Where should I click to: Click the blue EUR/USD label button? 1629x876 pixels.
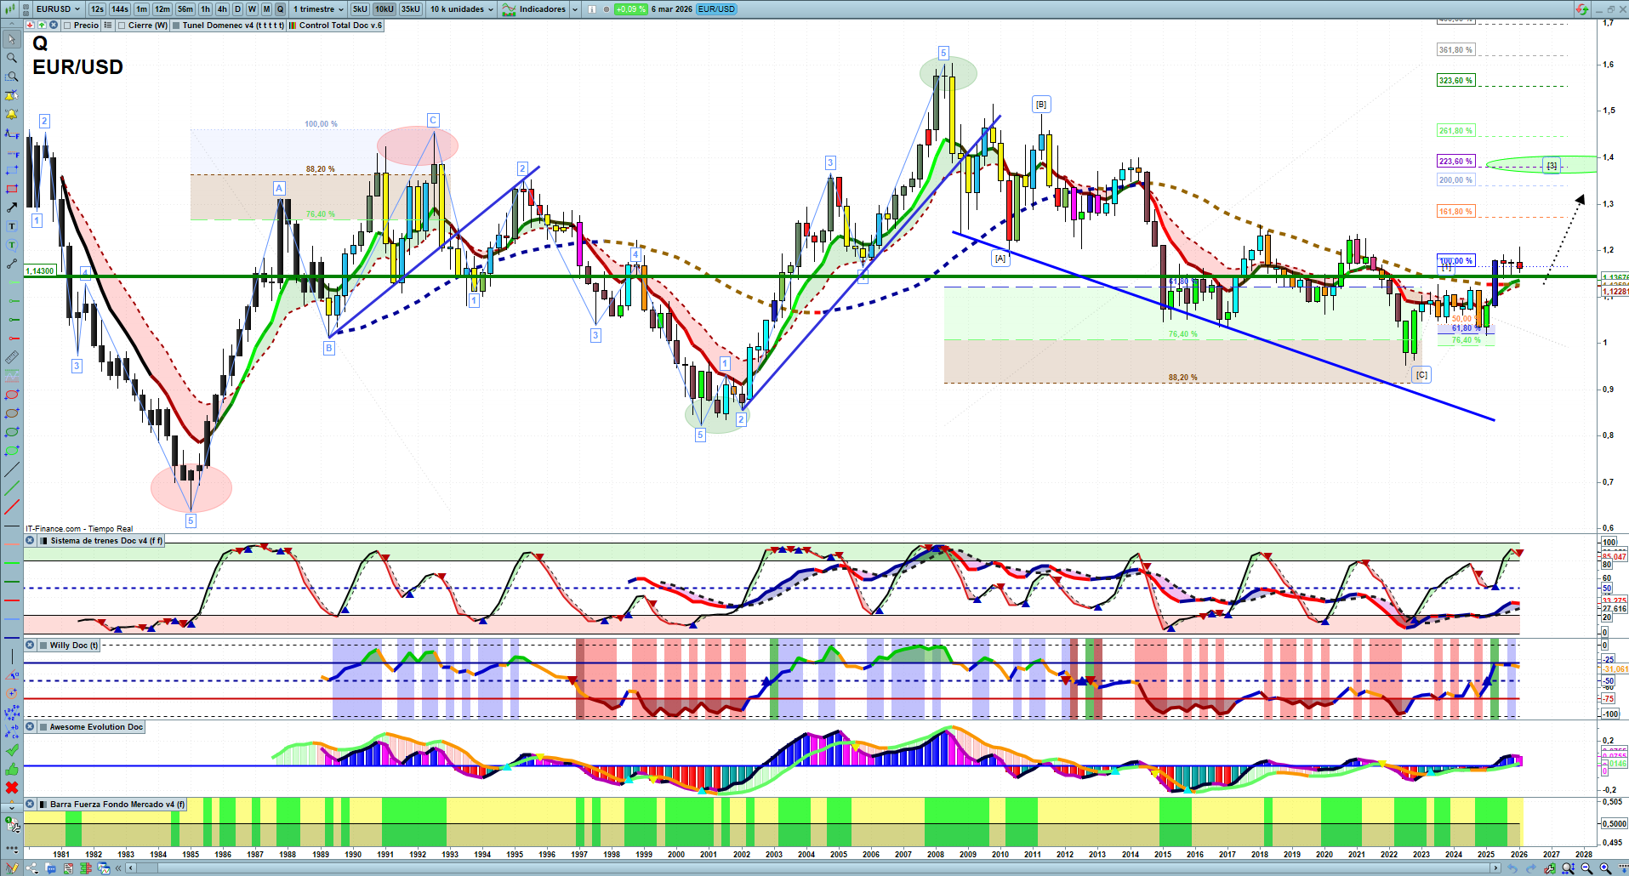pos(716,9)
